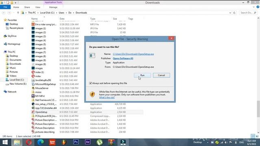The image size is (260, 146).
Task: Open the View ribbon tab
Action: point(38,7)
